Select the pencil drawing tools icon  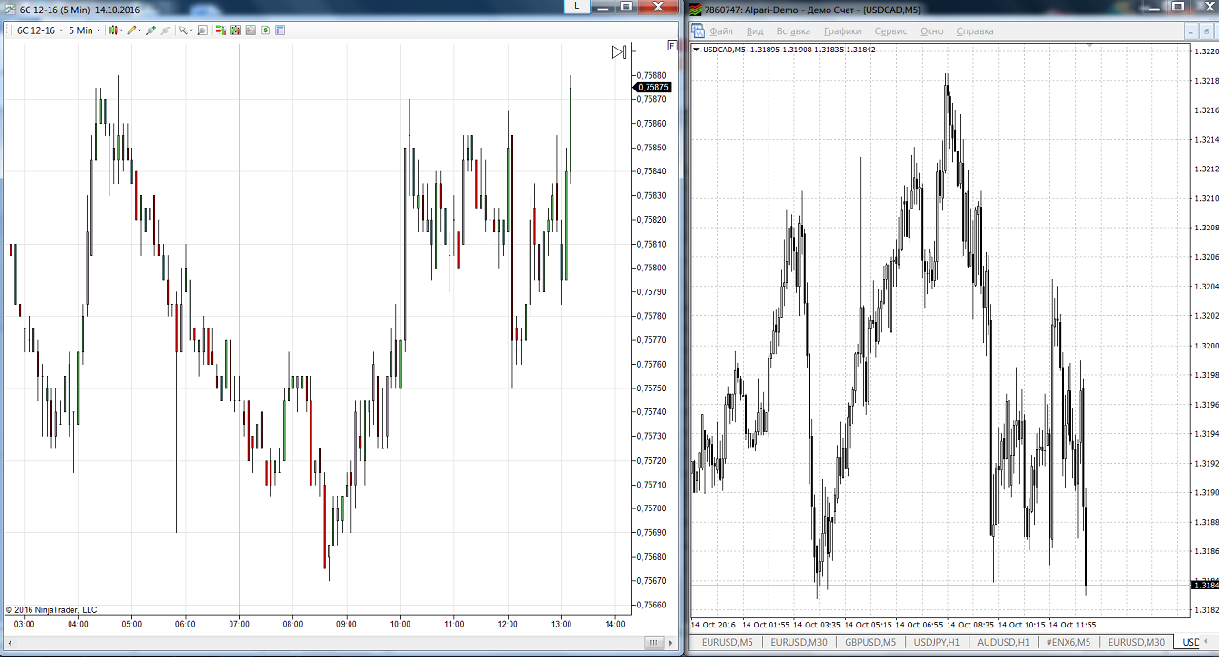[x=133, y=30]
